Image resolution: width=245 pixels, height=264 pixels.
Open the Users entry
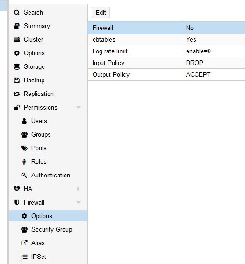tap(49, 121)
